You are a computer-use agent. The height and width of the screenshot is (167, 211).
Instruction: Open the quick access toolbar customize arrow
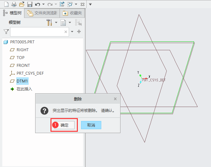click(91, 5)
